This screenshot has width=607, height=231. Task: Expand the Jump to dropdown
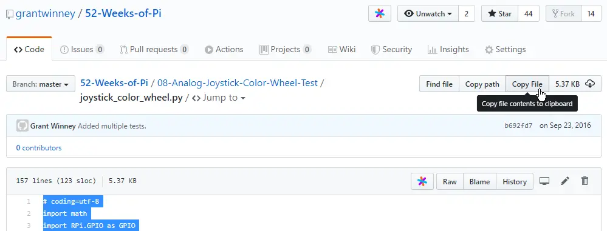coord(219,98)
